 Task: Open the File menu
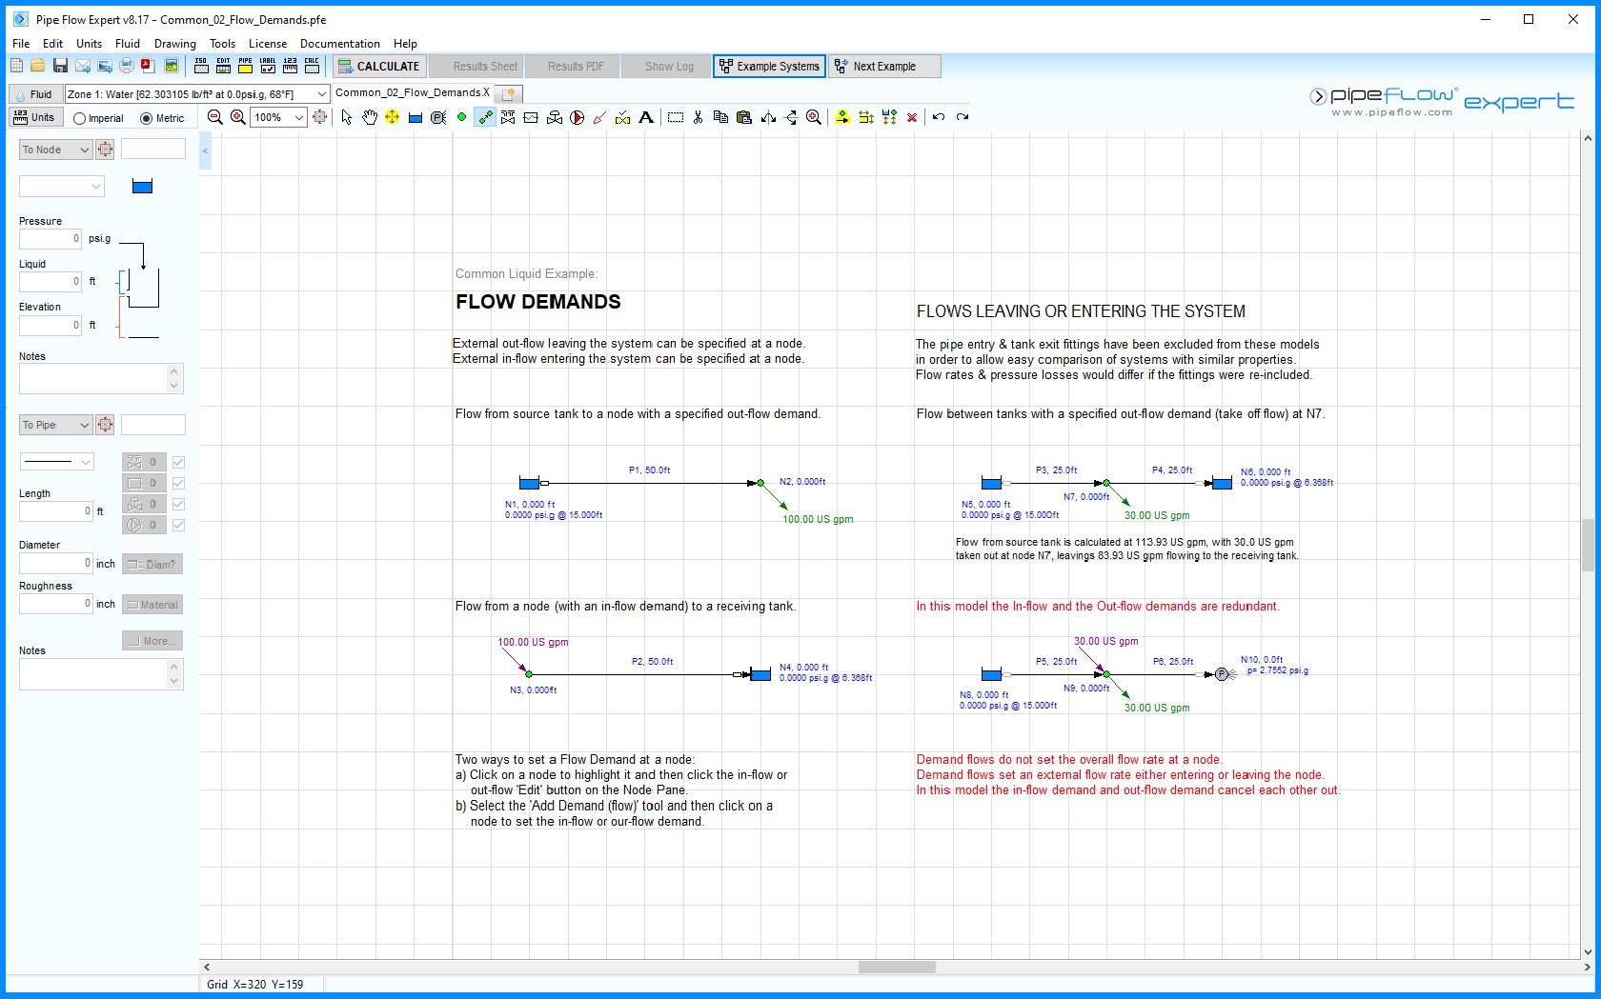21,43
